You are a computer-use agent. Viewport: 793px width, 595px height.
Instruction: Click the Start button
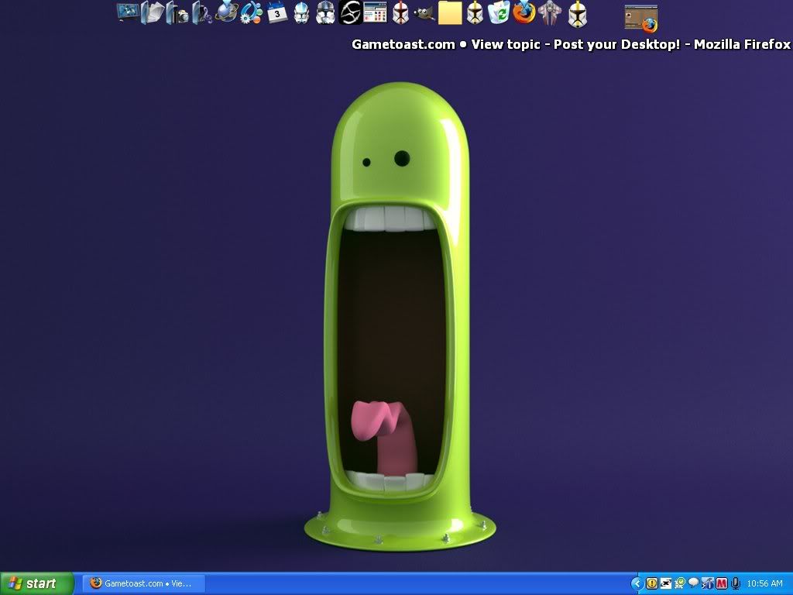[x=37, y=583]
